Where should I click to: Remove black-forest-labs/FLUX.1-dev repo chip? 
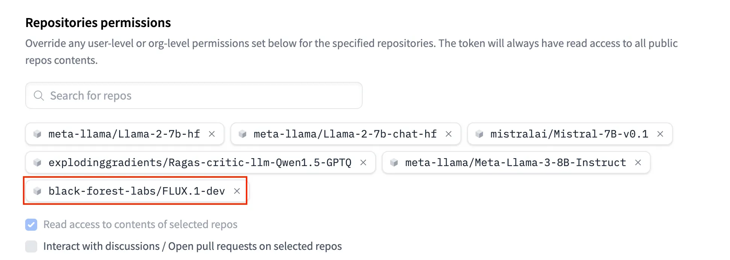pos(237,191)
